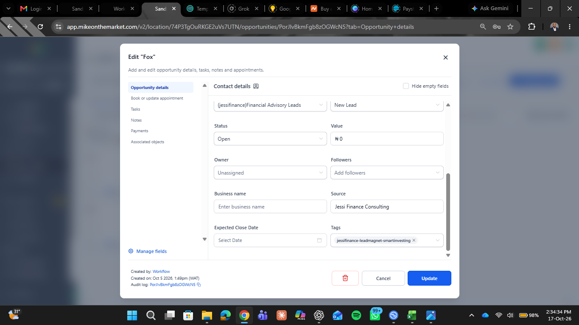Open the Notes section

coord(136,120)
